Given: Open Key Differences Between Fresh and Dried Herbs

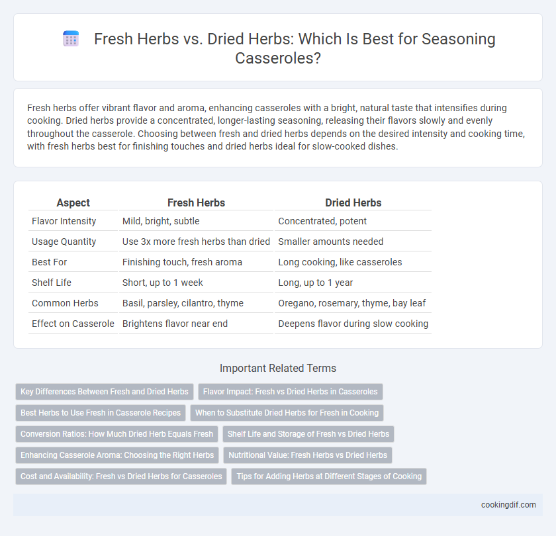Looking at the screenshot, I should click(x=105, y=391).
